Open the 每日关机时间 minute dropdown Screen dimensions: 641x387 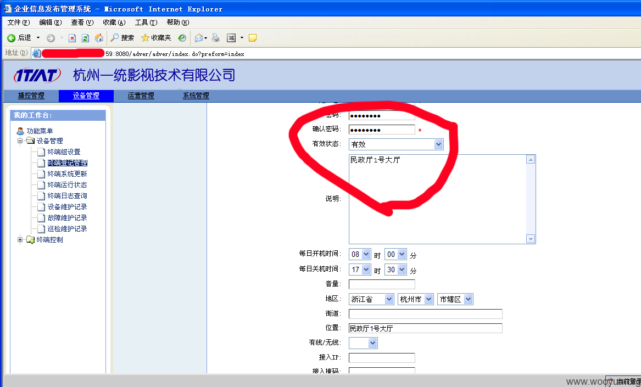(x=395, y=270)
